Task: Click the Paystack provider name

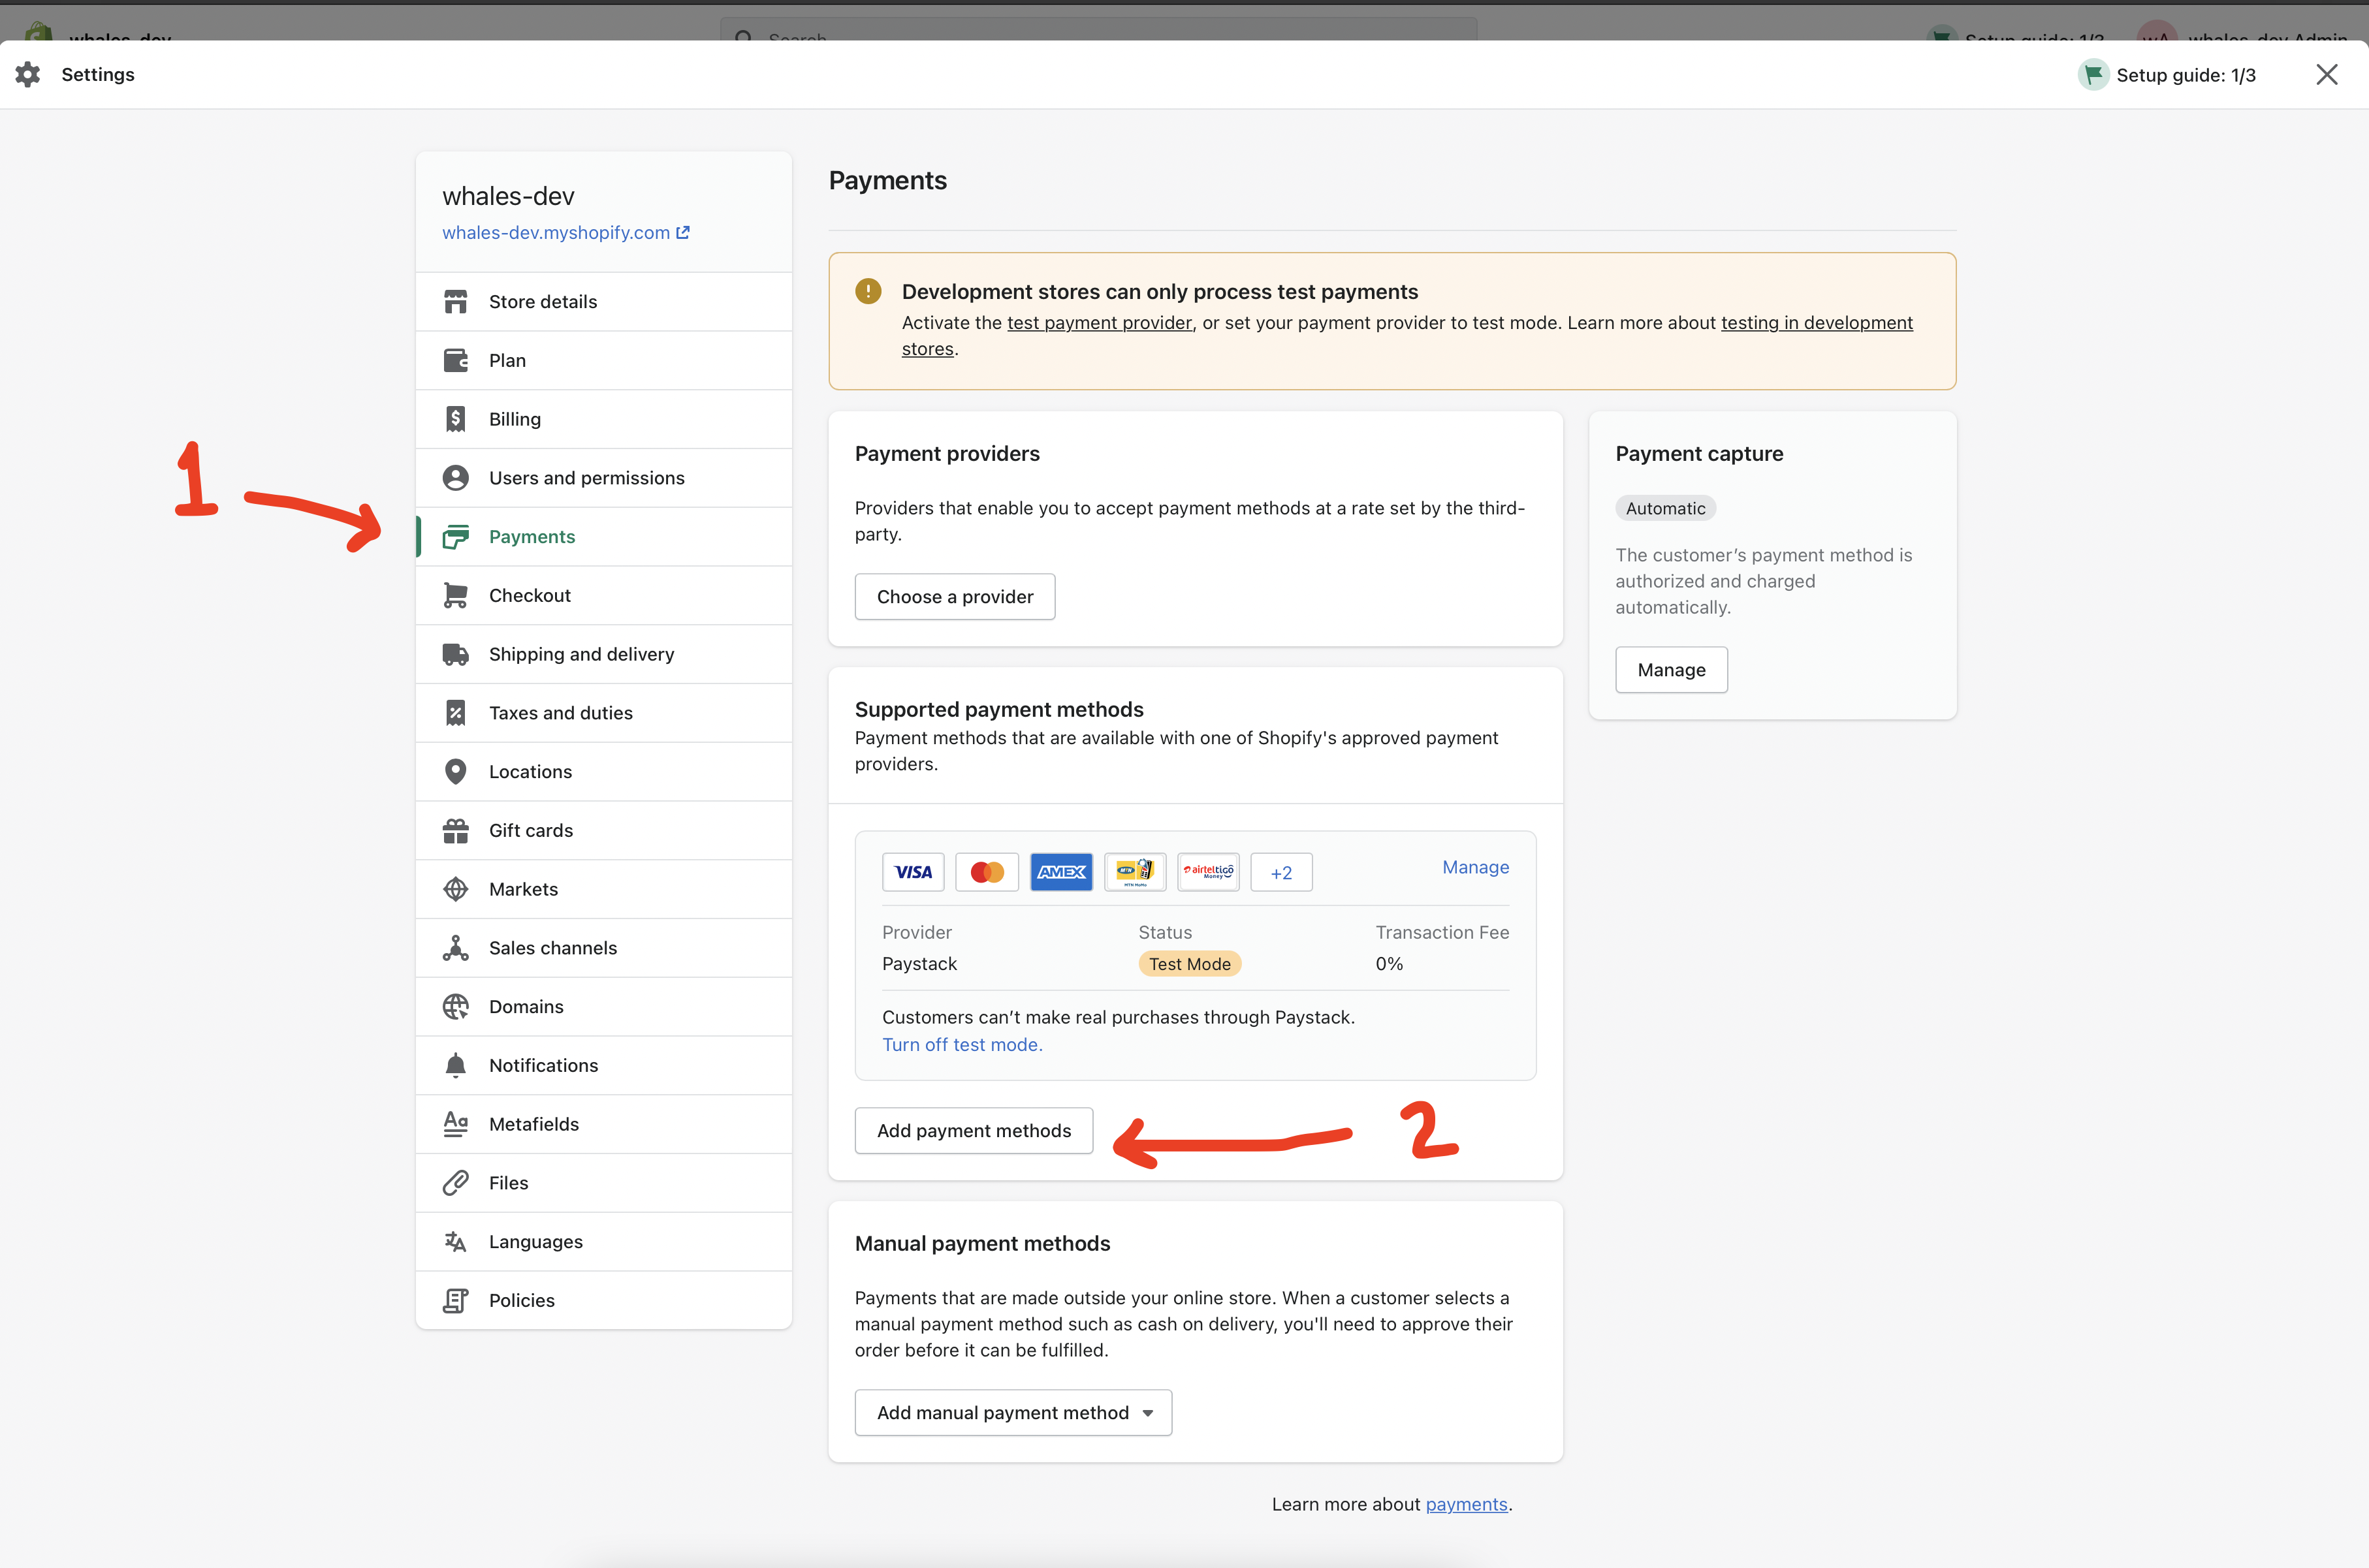Action: [919, 964]
